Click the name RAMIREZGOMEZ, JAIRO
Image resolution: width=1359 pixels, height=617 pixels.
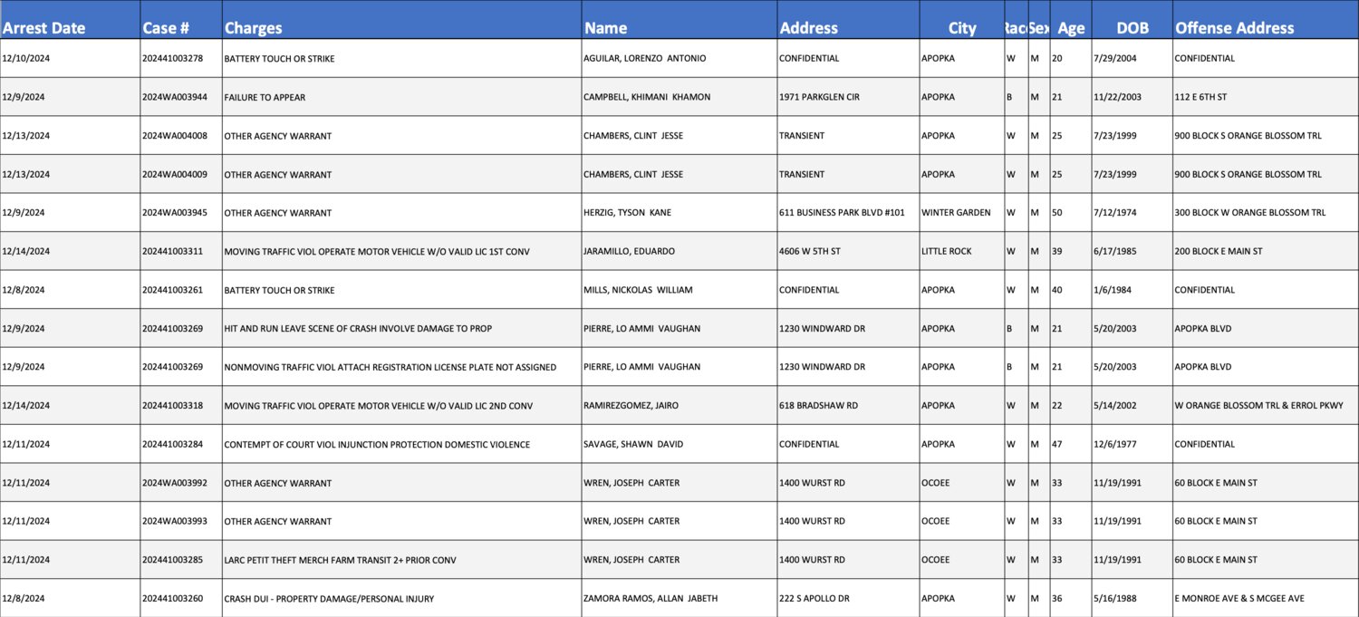click(631, 406)
